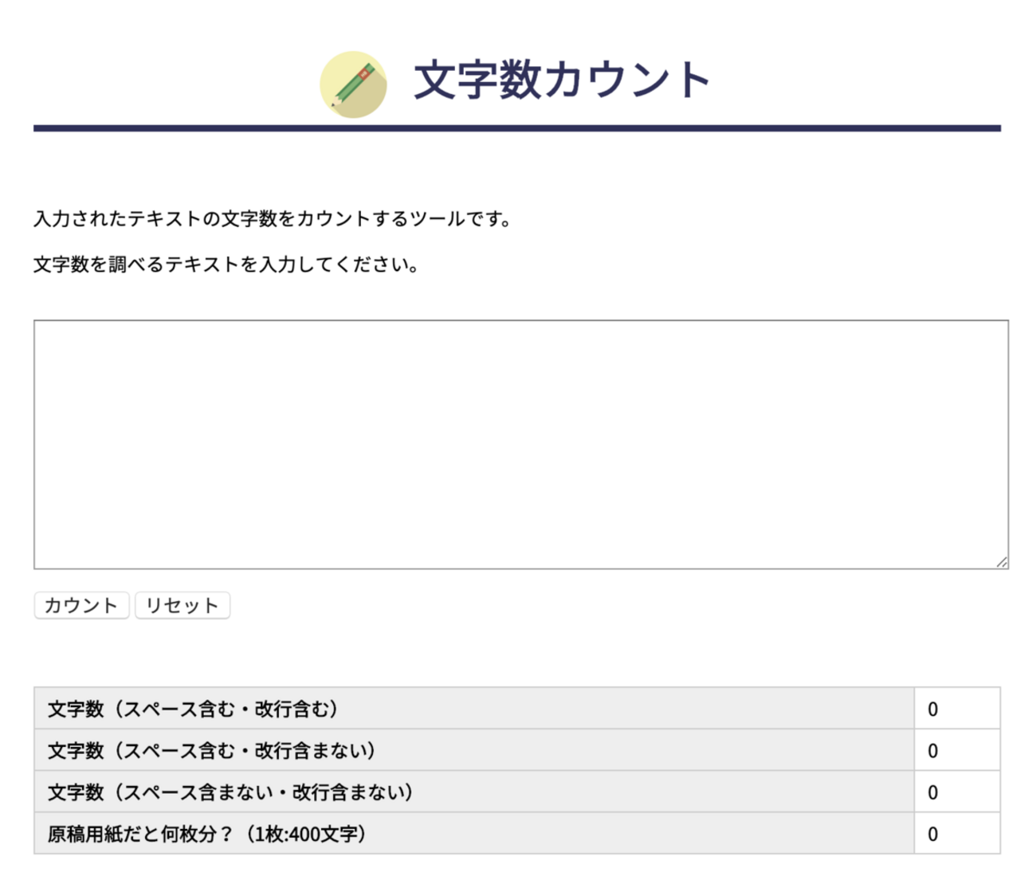The width and height of the screenshot is (1036, 892).
Task: Click the count value for スペース含む・改行含まない
Action: point(932,751)
